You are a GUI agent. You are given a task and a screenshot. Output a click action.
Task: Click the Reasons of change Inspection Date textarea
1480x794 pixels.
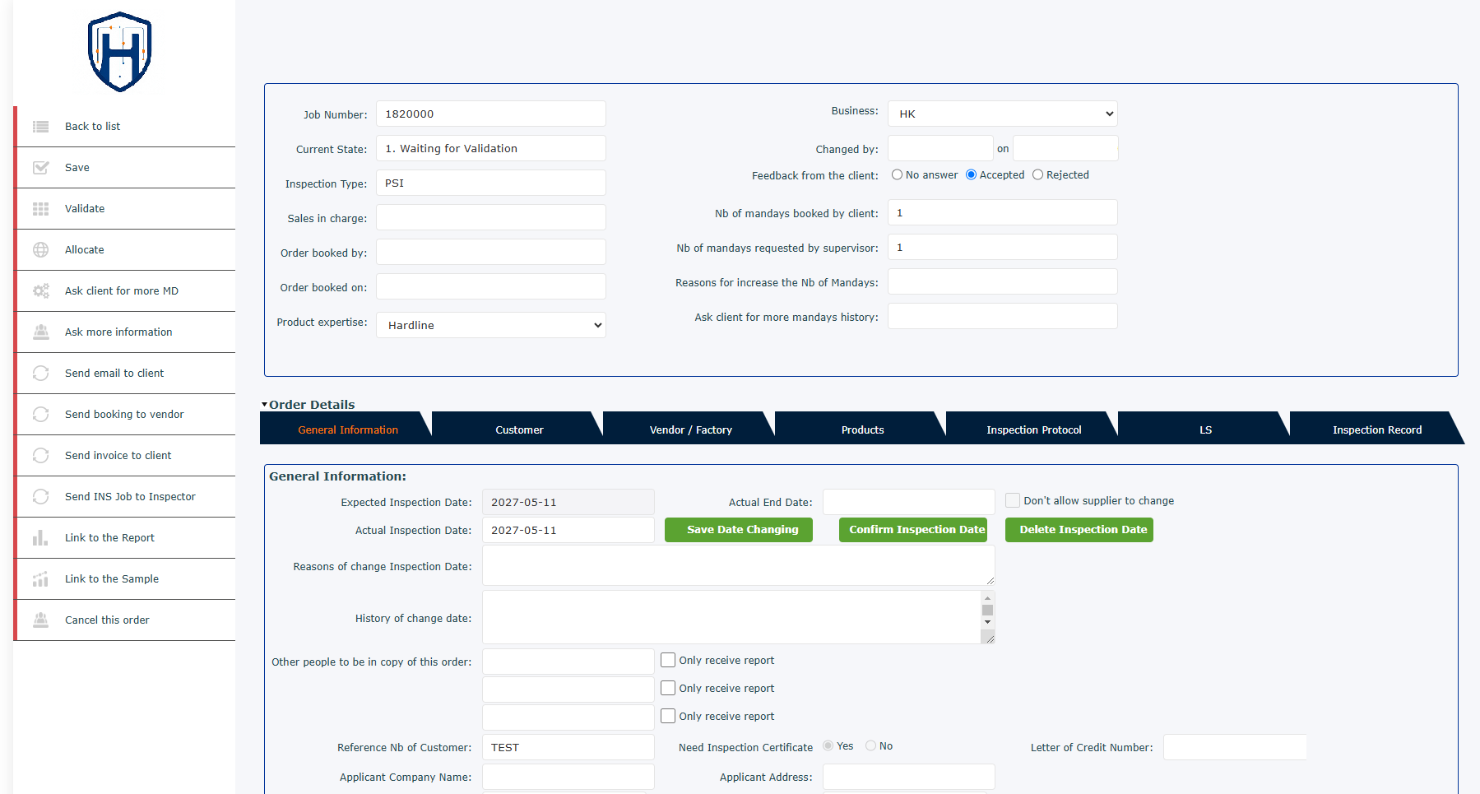[739, 566]
